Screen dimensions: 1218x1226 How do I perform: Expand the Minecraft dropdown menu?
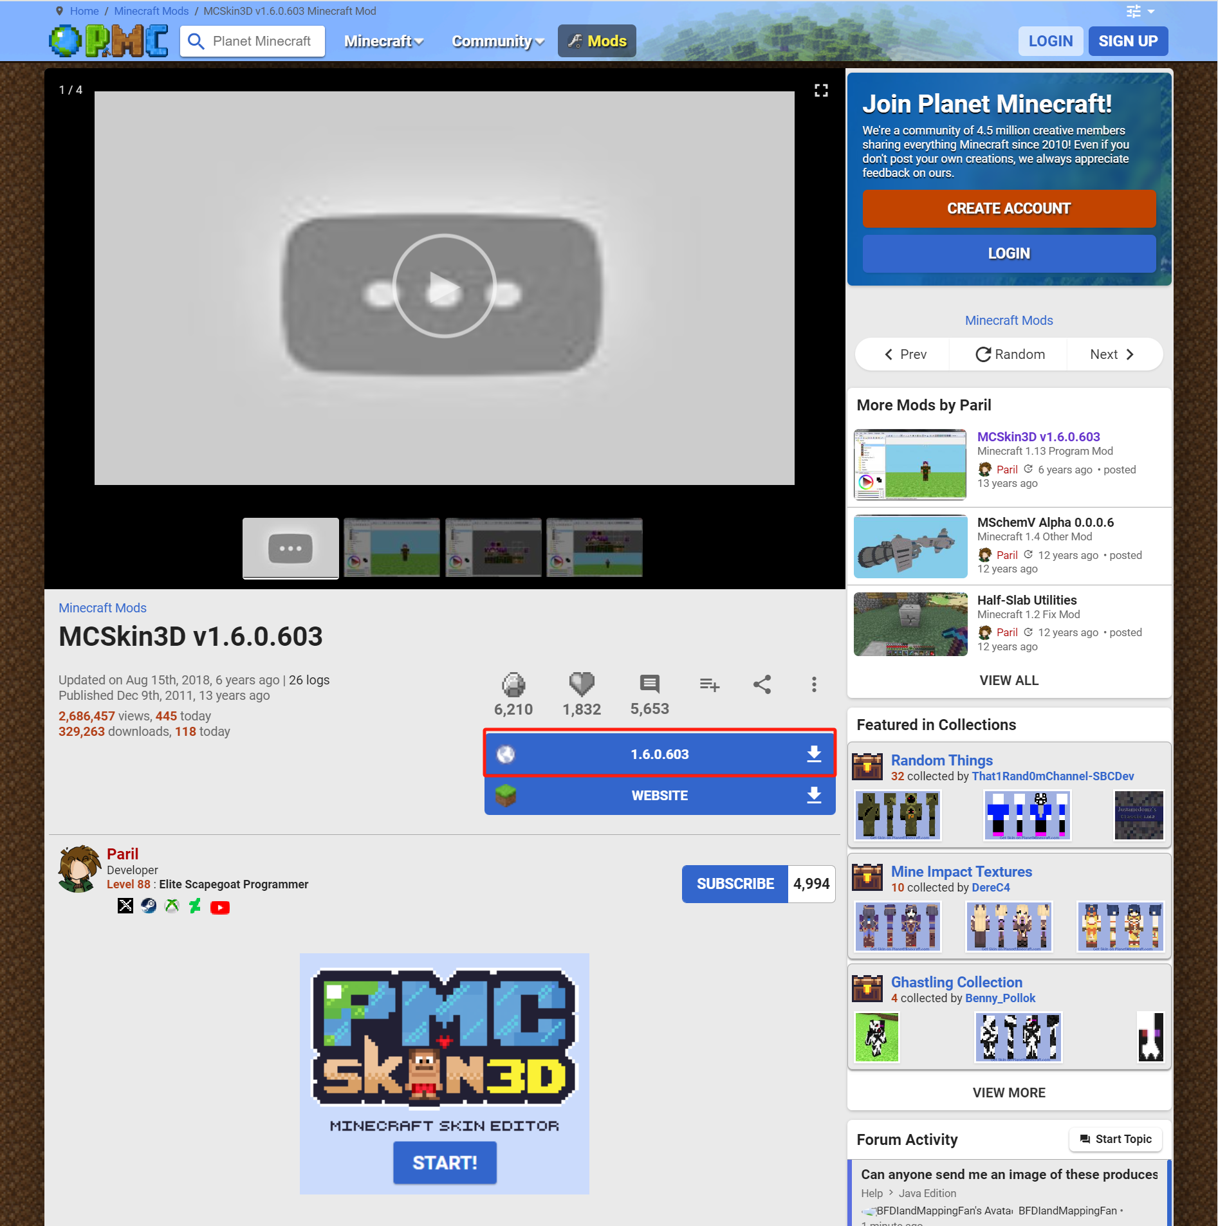pos(383,41)
